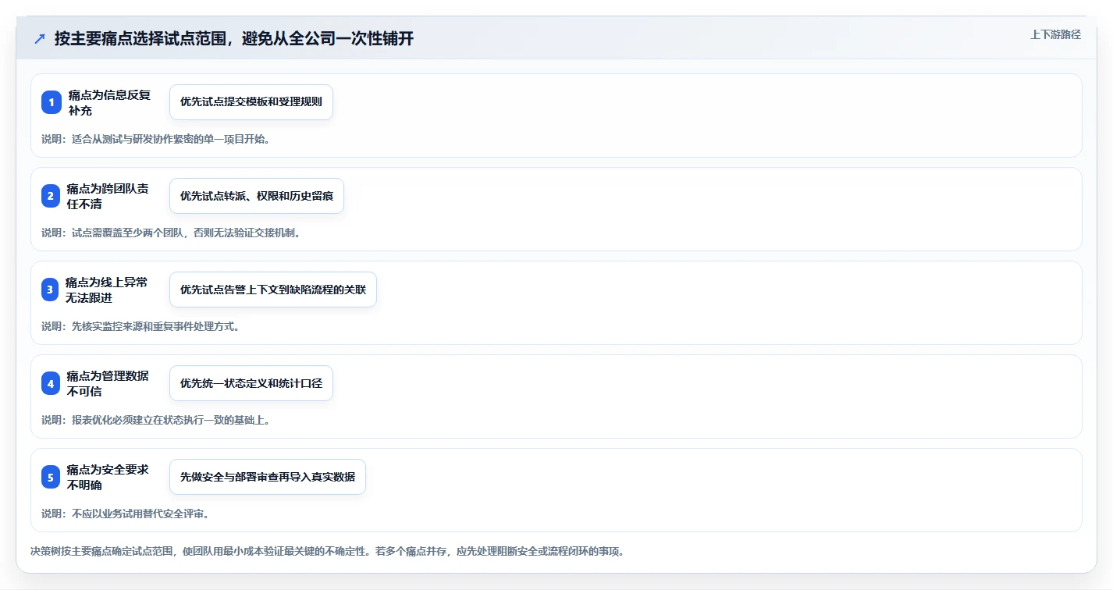Click note 先核实监控来源和重复事件处理方式
This screenshot has height=590, width=1113.
[x=140, y=326]
